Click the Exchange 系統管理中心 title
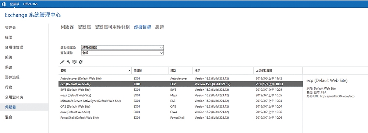The height and width of the screenshot is (133, 368). click(33, 15)
